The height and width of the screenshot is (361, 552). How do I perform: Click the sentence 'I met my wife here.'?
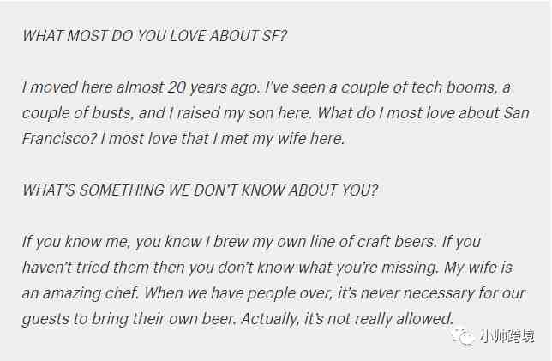point(278,139)
